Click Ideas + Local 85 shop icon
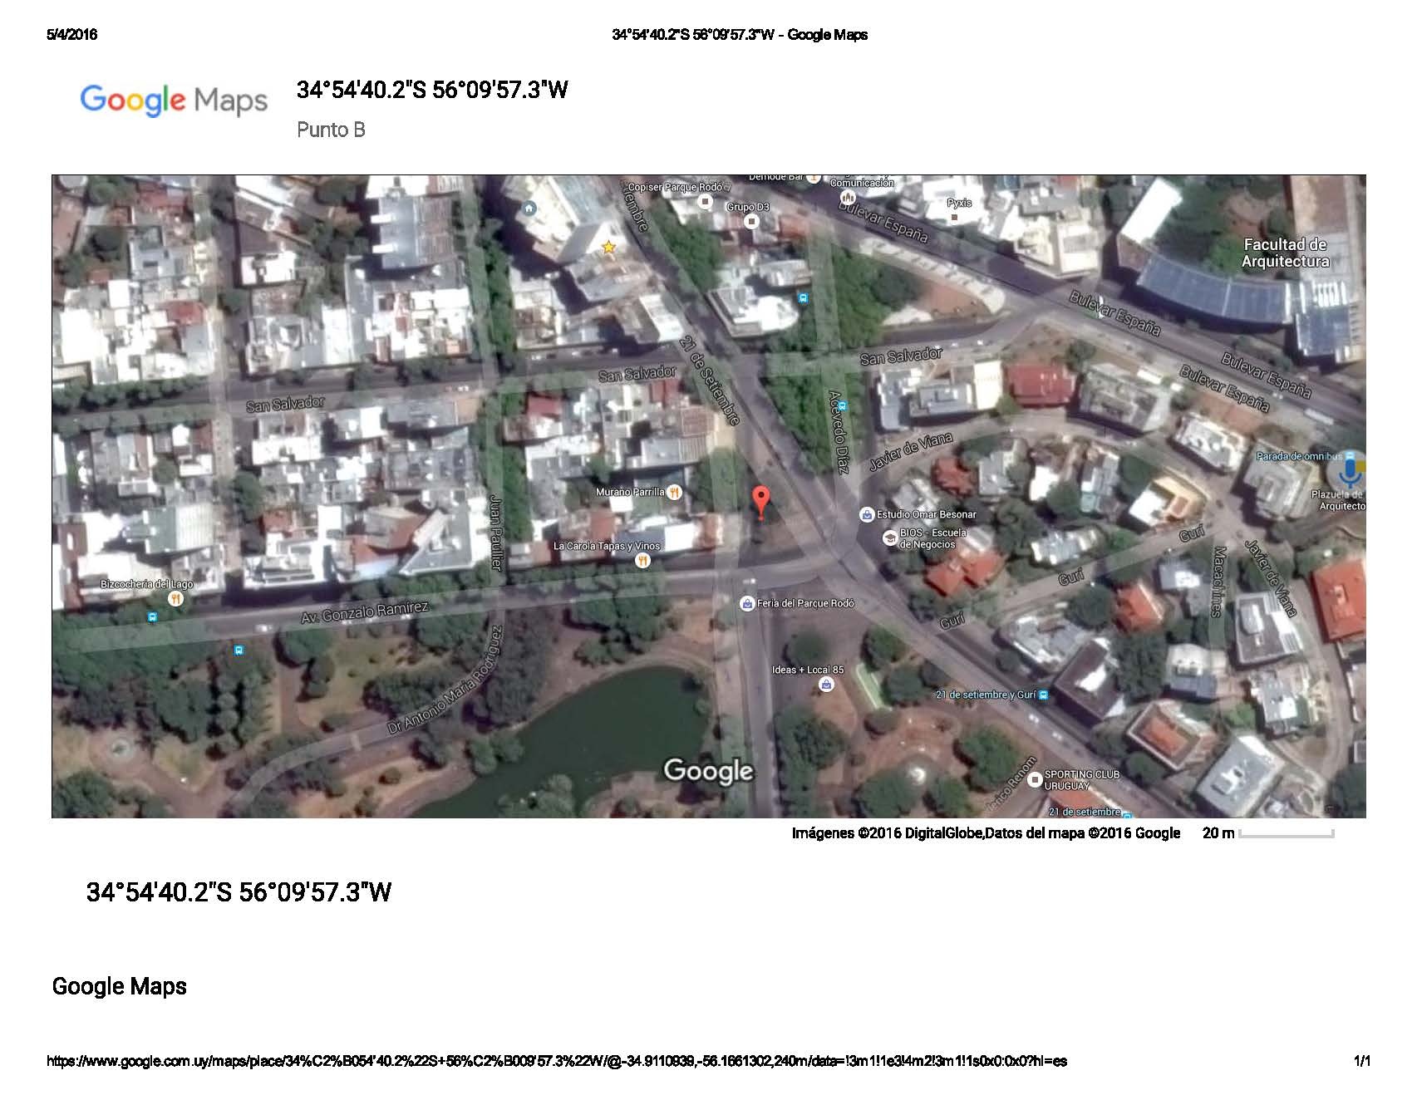The image size is (1417, 1095). pos(825,685)
